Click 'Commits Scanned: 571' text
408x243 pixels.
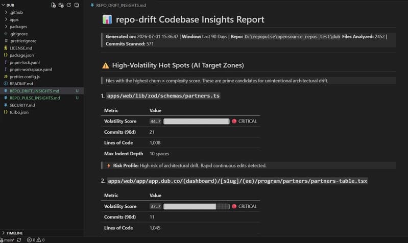pos(130,44)
